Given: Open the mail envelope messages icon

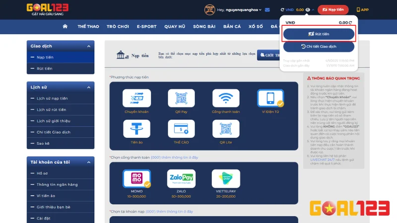Looking at the screenshot, I should tap(267, 10).
